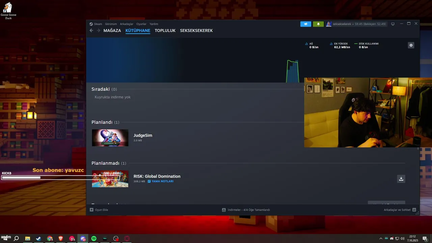This screenshot has width=432, height=243.
Task: Go back with the Steam back arrow
Action: pyautogui.click(x=91, y=30)
